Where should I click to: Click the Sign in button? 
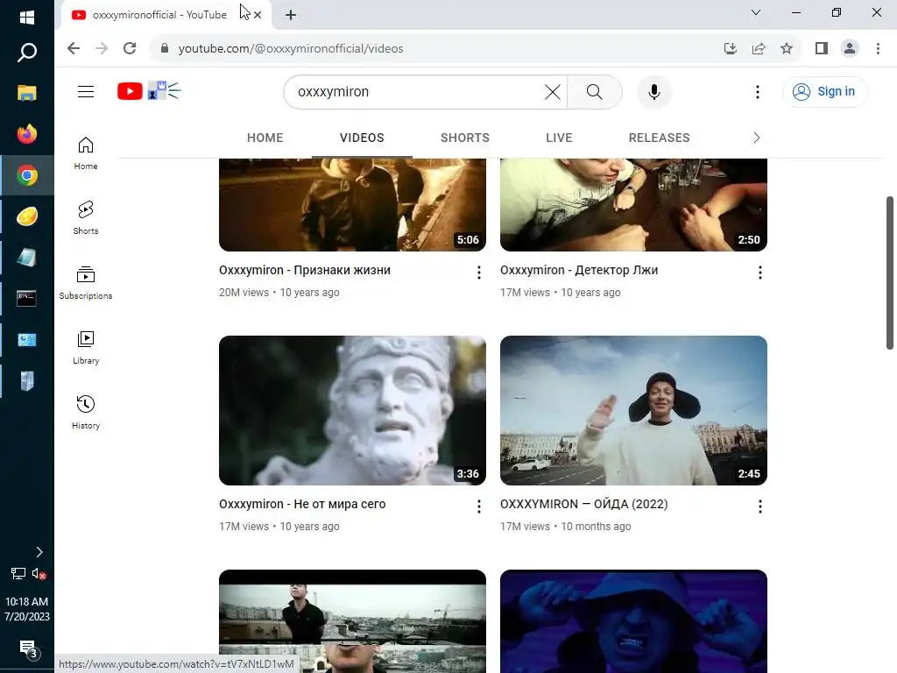pos(824,91)
